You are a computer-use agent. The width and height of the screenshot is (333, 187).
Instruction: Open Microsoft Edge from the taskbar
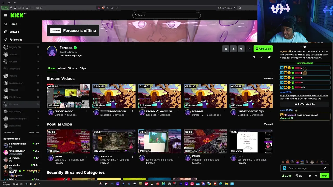221,184
